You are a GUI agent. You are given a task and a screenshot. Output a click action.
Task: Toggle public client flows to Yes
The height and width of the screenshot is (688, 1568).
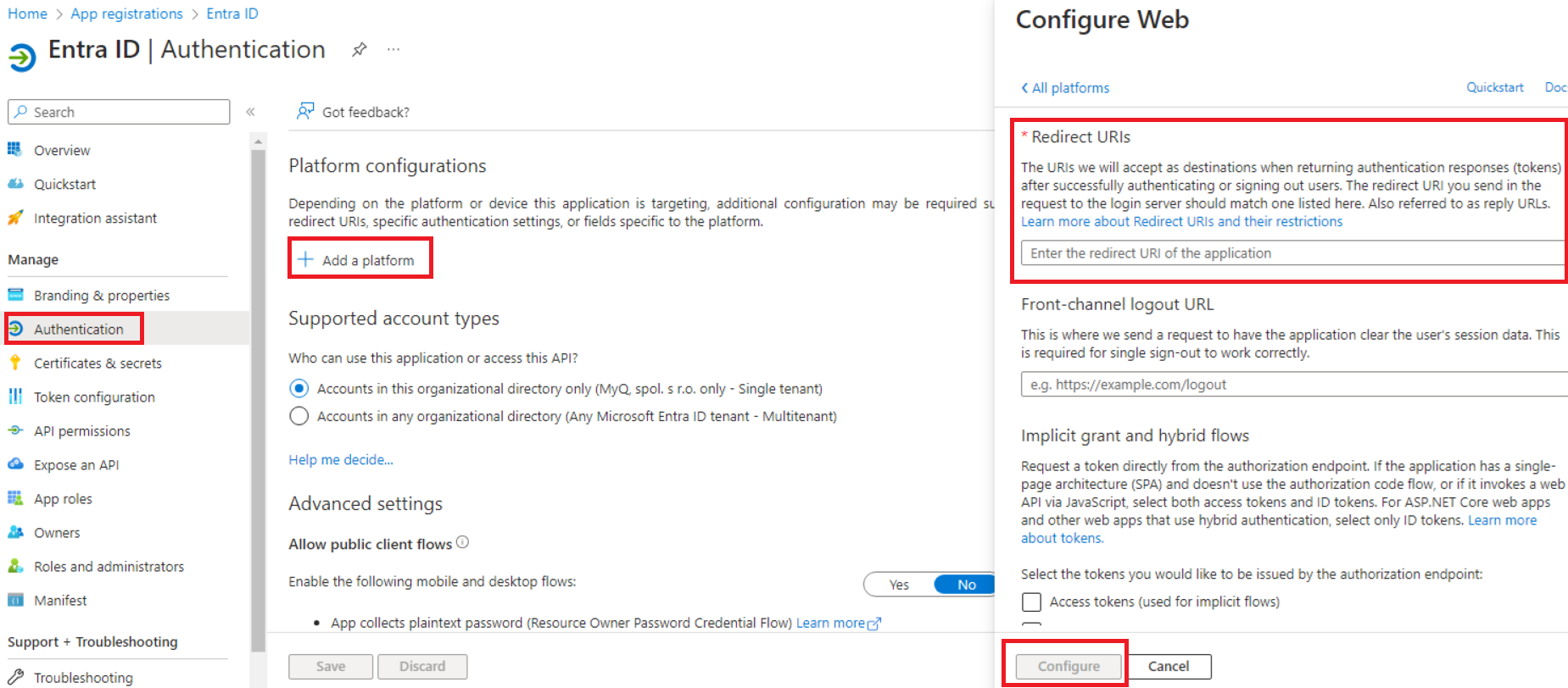point(898,584)
